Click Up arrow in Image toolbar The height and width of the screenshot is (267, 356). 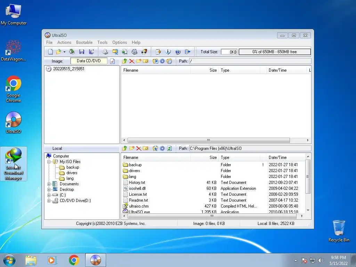[125, 61]
